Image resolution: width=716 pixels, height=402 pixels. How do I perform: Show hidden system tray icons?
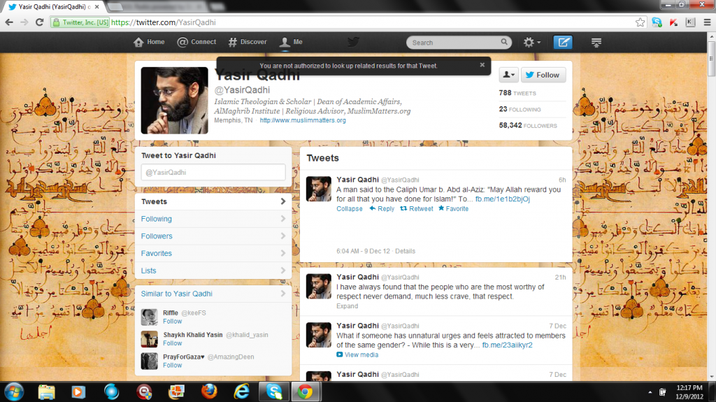click(x=650, y=392)
